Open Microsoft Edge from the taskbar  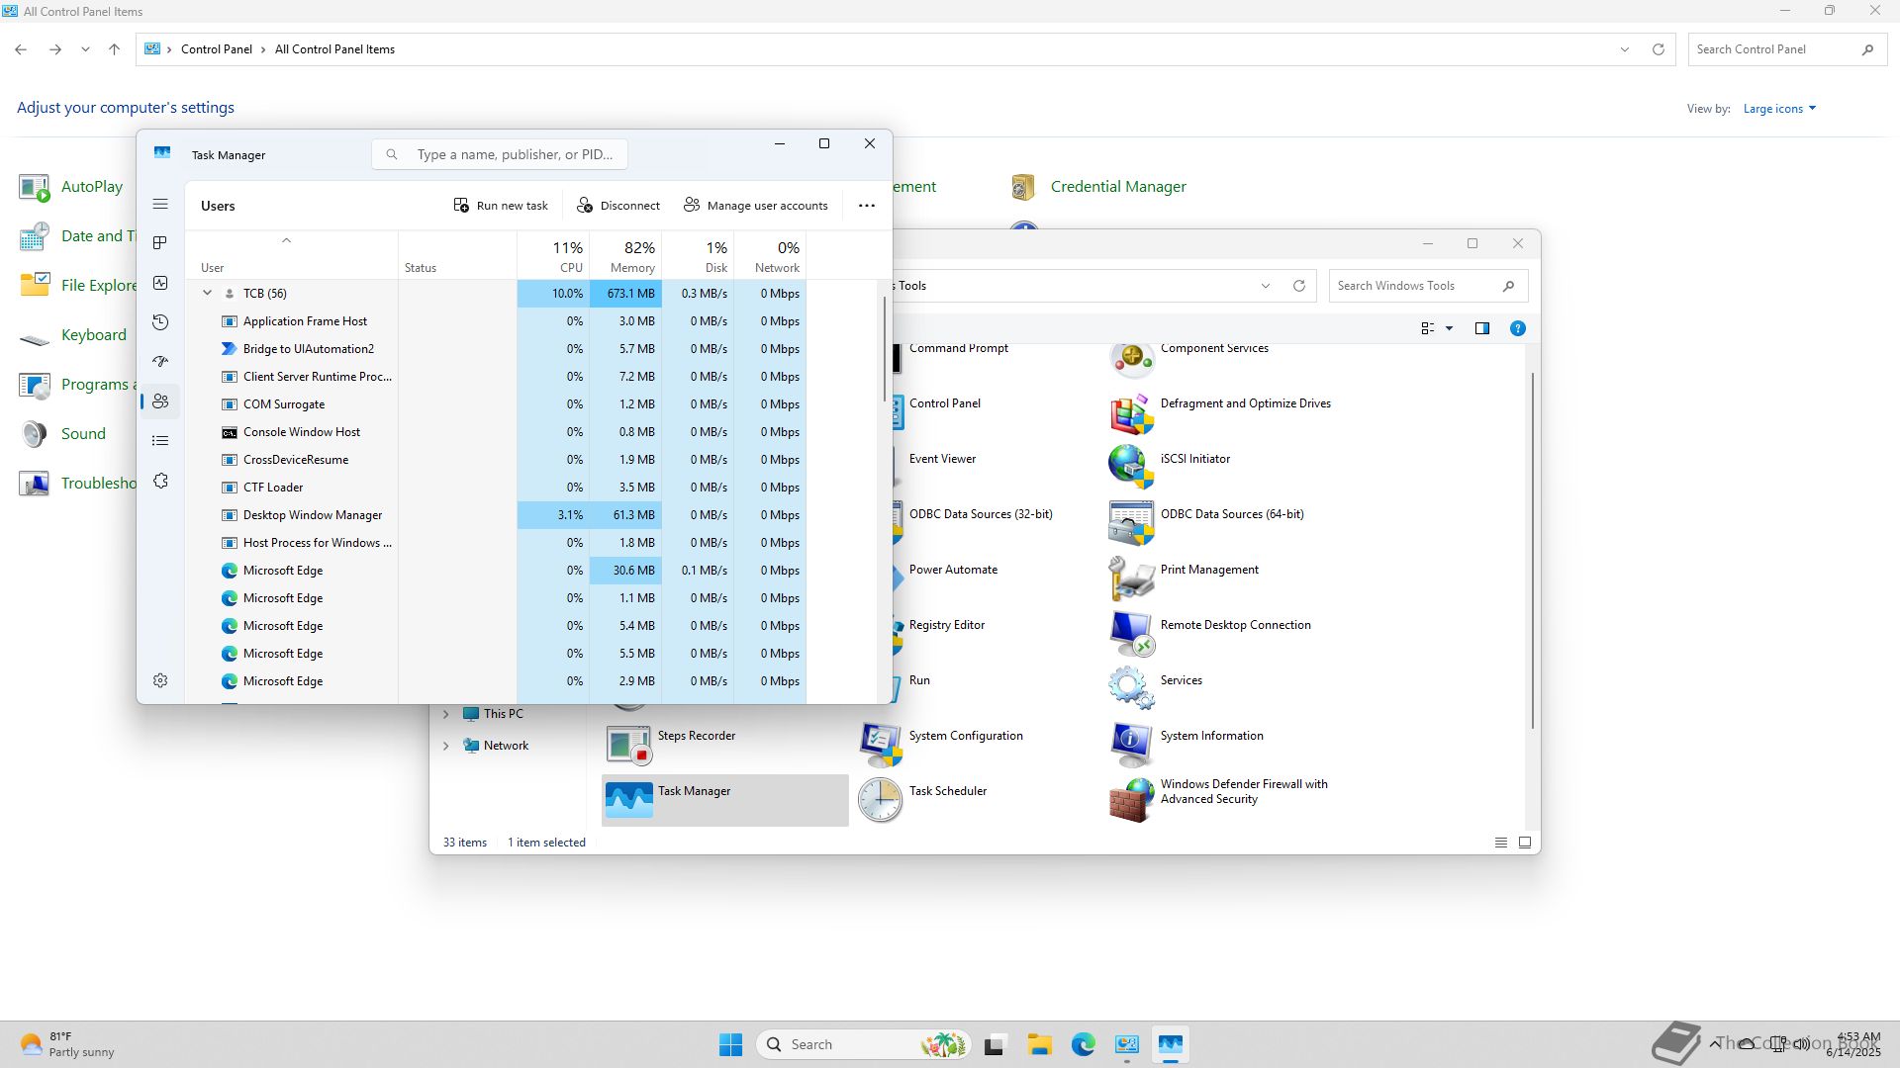point(1083,1044)
